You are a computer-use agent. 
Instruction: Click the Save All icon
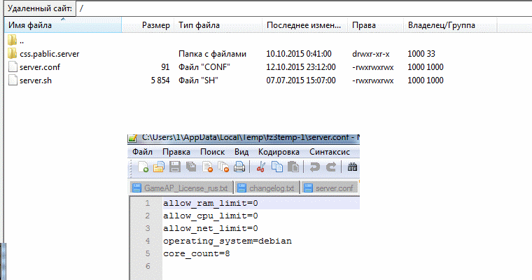[x=191, y=167]
